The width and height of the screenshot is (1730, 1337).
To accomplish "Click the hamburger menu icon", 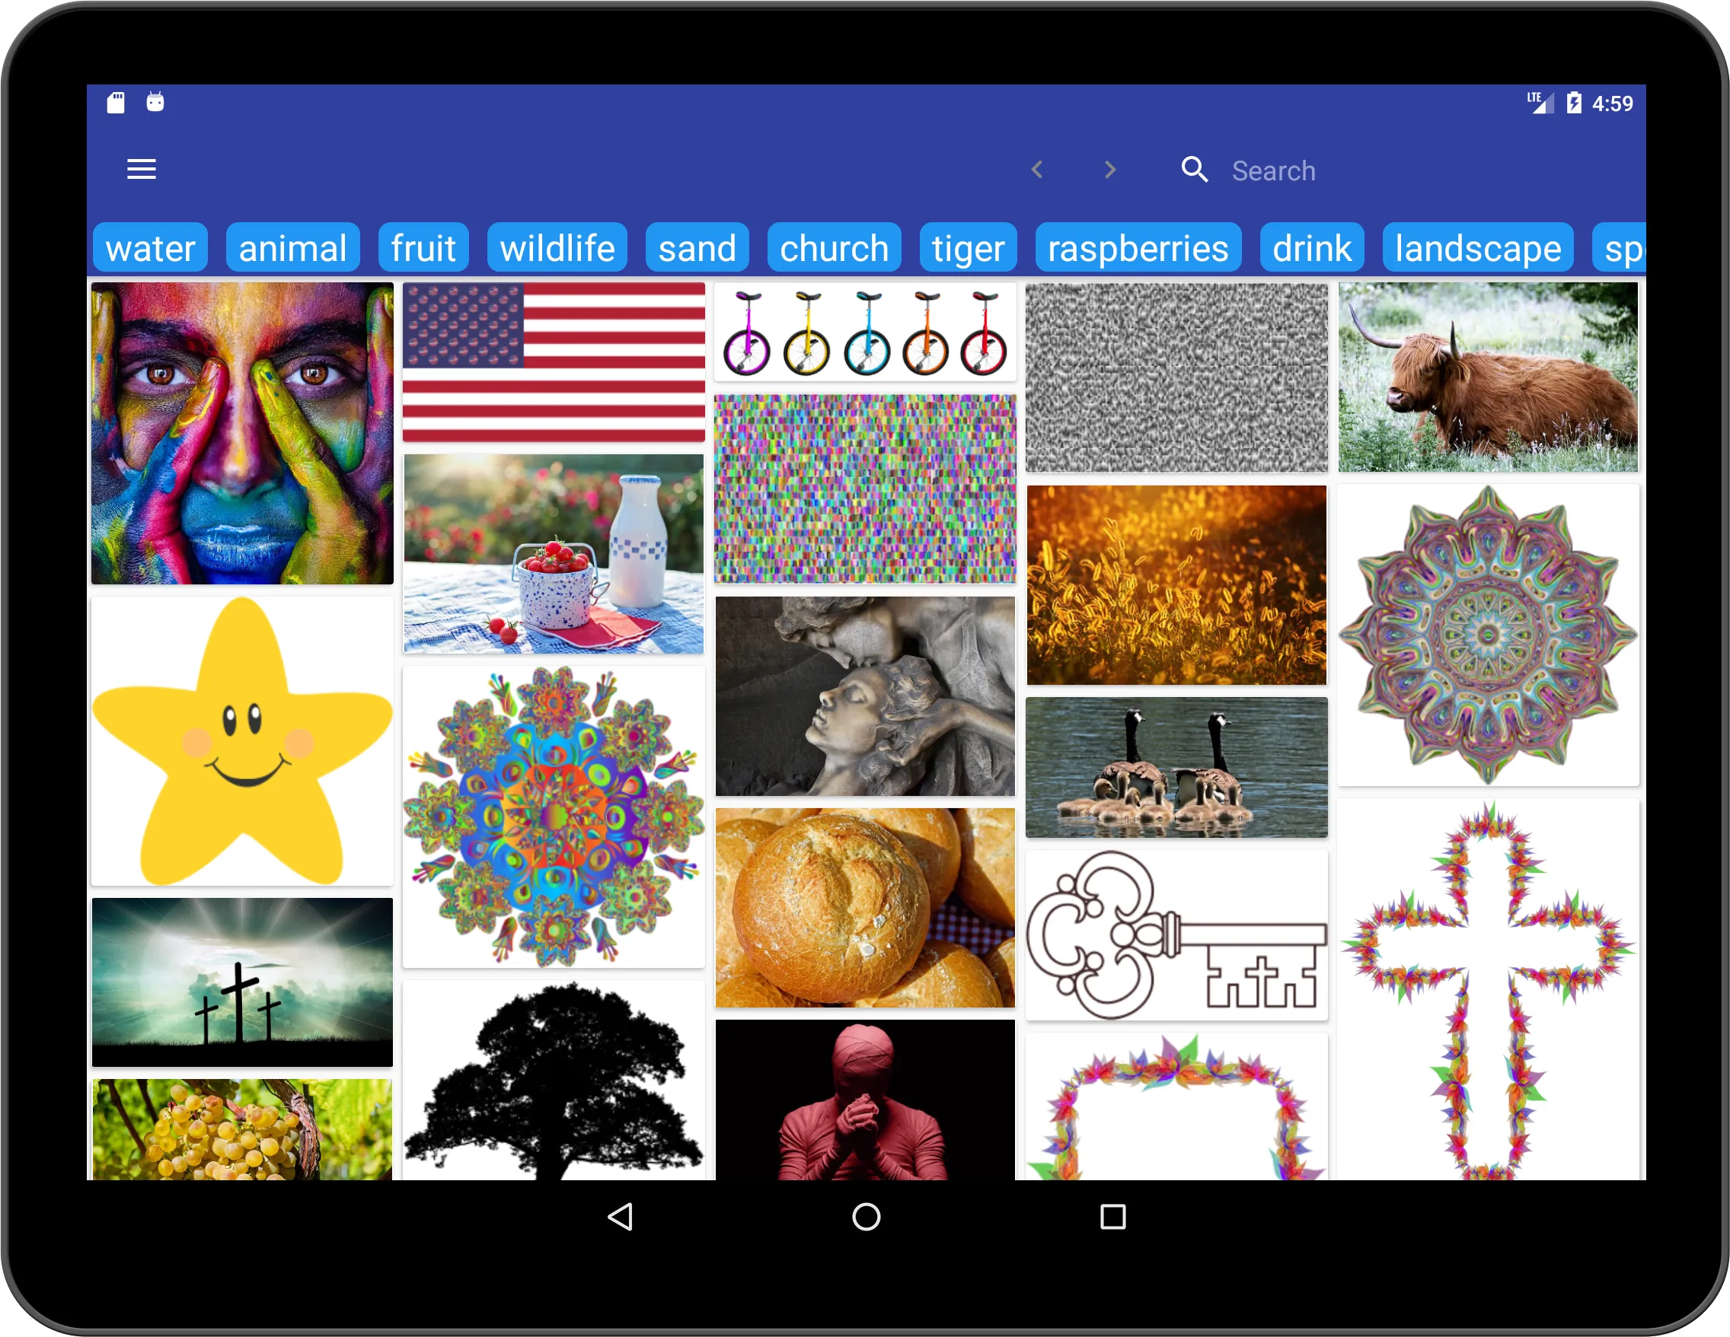I will [x=140, y=170].
